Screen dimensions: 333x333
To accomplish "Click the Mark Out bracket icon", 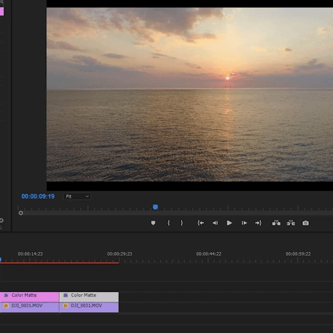I will click(182, 223).
